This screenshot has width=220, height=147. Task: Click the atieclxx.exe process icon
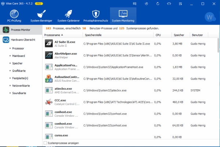(x=49, y=90)
